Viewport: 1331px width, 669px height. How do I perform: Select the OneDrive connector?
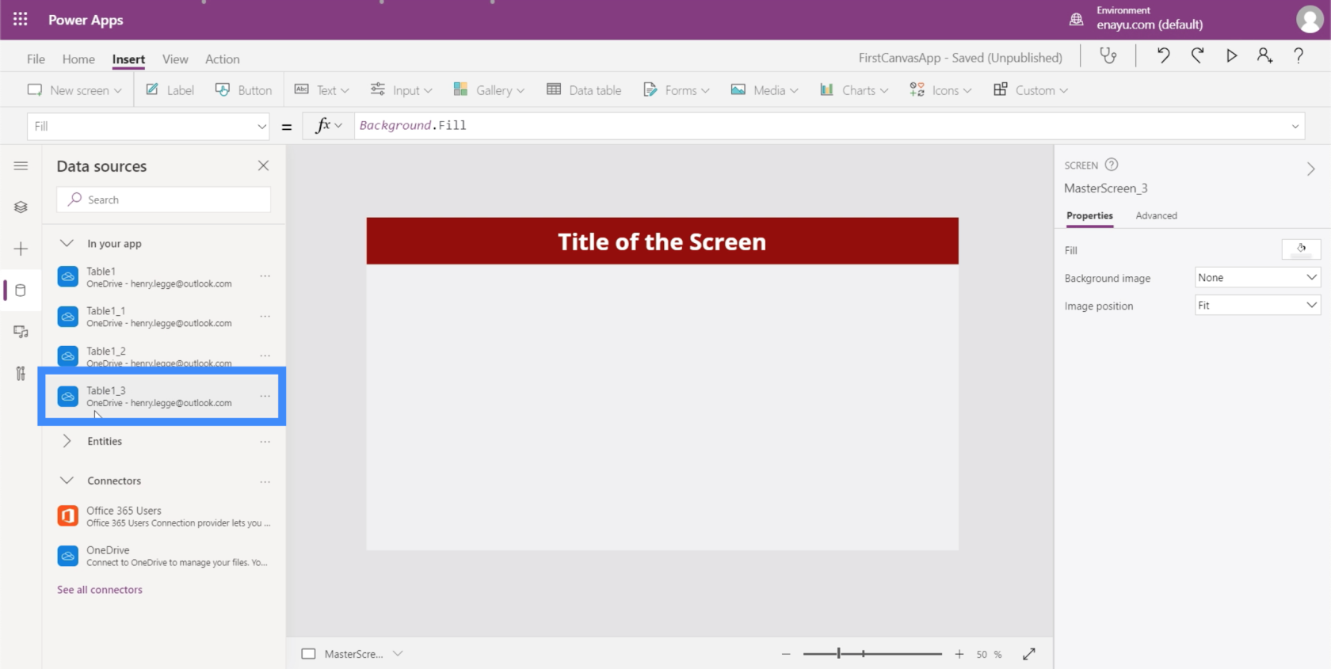pos(163,556)
